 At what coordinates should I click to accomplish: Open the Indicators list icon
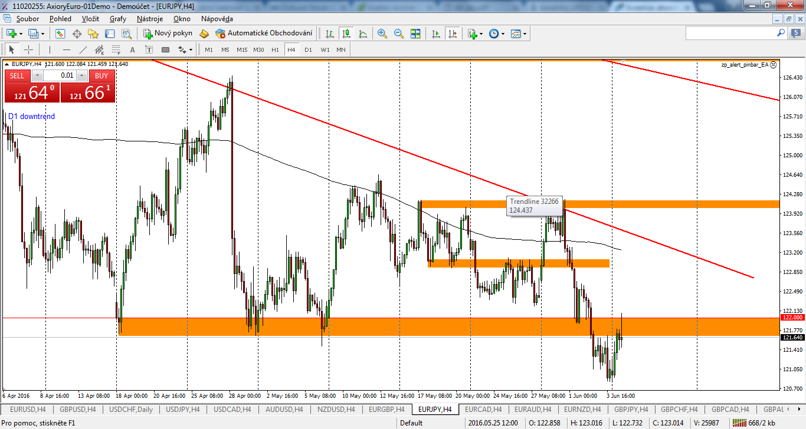point(472,34)
